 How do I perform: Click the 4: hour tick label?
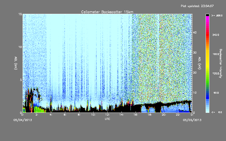(51, 115)
